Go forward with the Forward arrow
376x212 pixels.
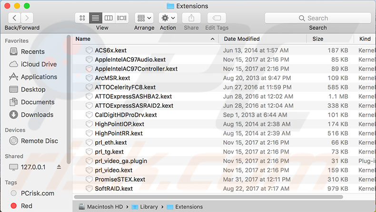coord(27,18)
